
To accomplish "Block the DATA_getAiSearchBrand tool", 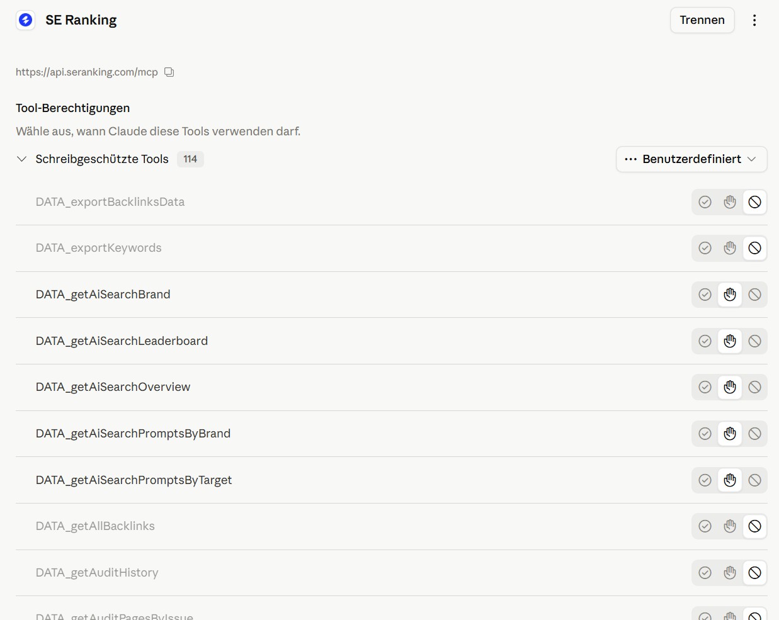I will tap(754, 295).
